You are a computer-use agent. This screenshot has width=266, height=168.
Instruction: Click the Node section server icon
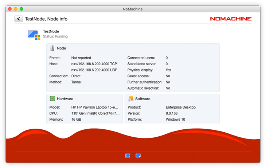tap(52, 48)
